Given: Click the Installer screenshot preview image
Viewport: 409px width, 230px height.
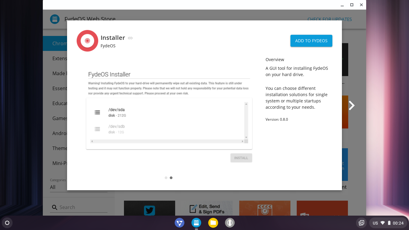Looking at the screenshot, I should tap(169, 116).
